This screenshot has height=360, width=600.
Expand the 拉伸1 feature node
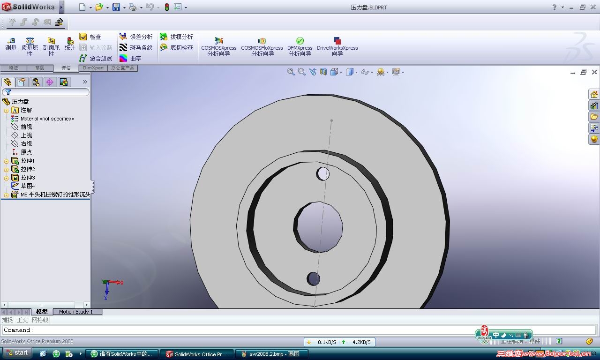(x=6, y=161)
